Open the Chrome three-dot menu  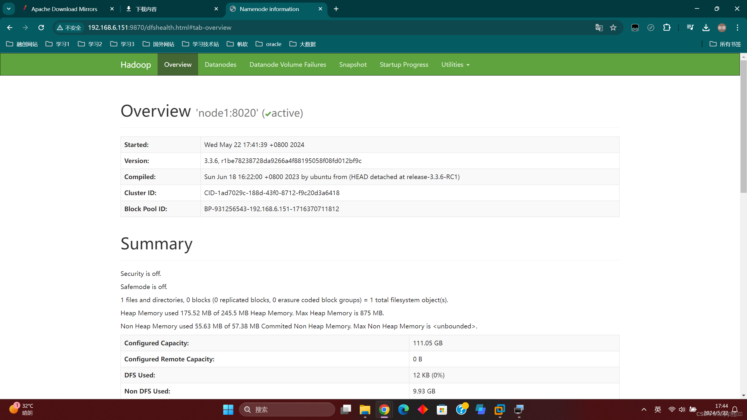(x=737, y=27)
